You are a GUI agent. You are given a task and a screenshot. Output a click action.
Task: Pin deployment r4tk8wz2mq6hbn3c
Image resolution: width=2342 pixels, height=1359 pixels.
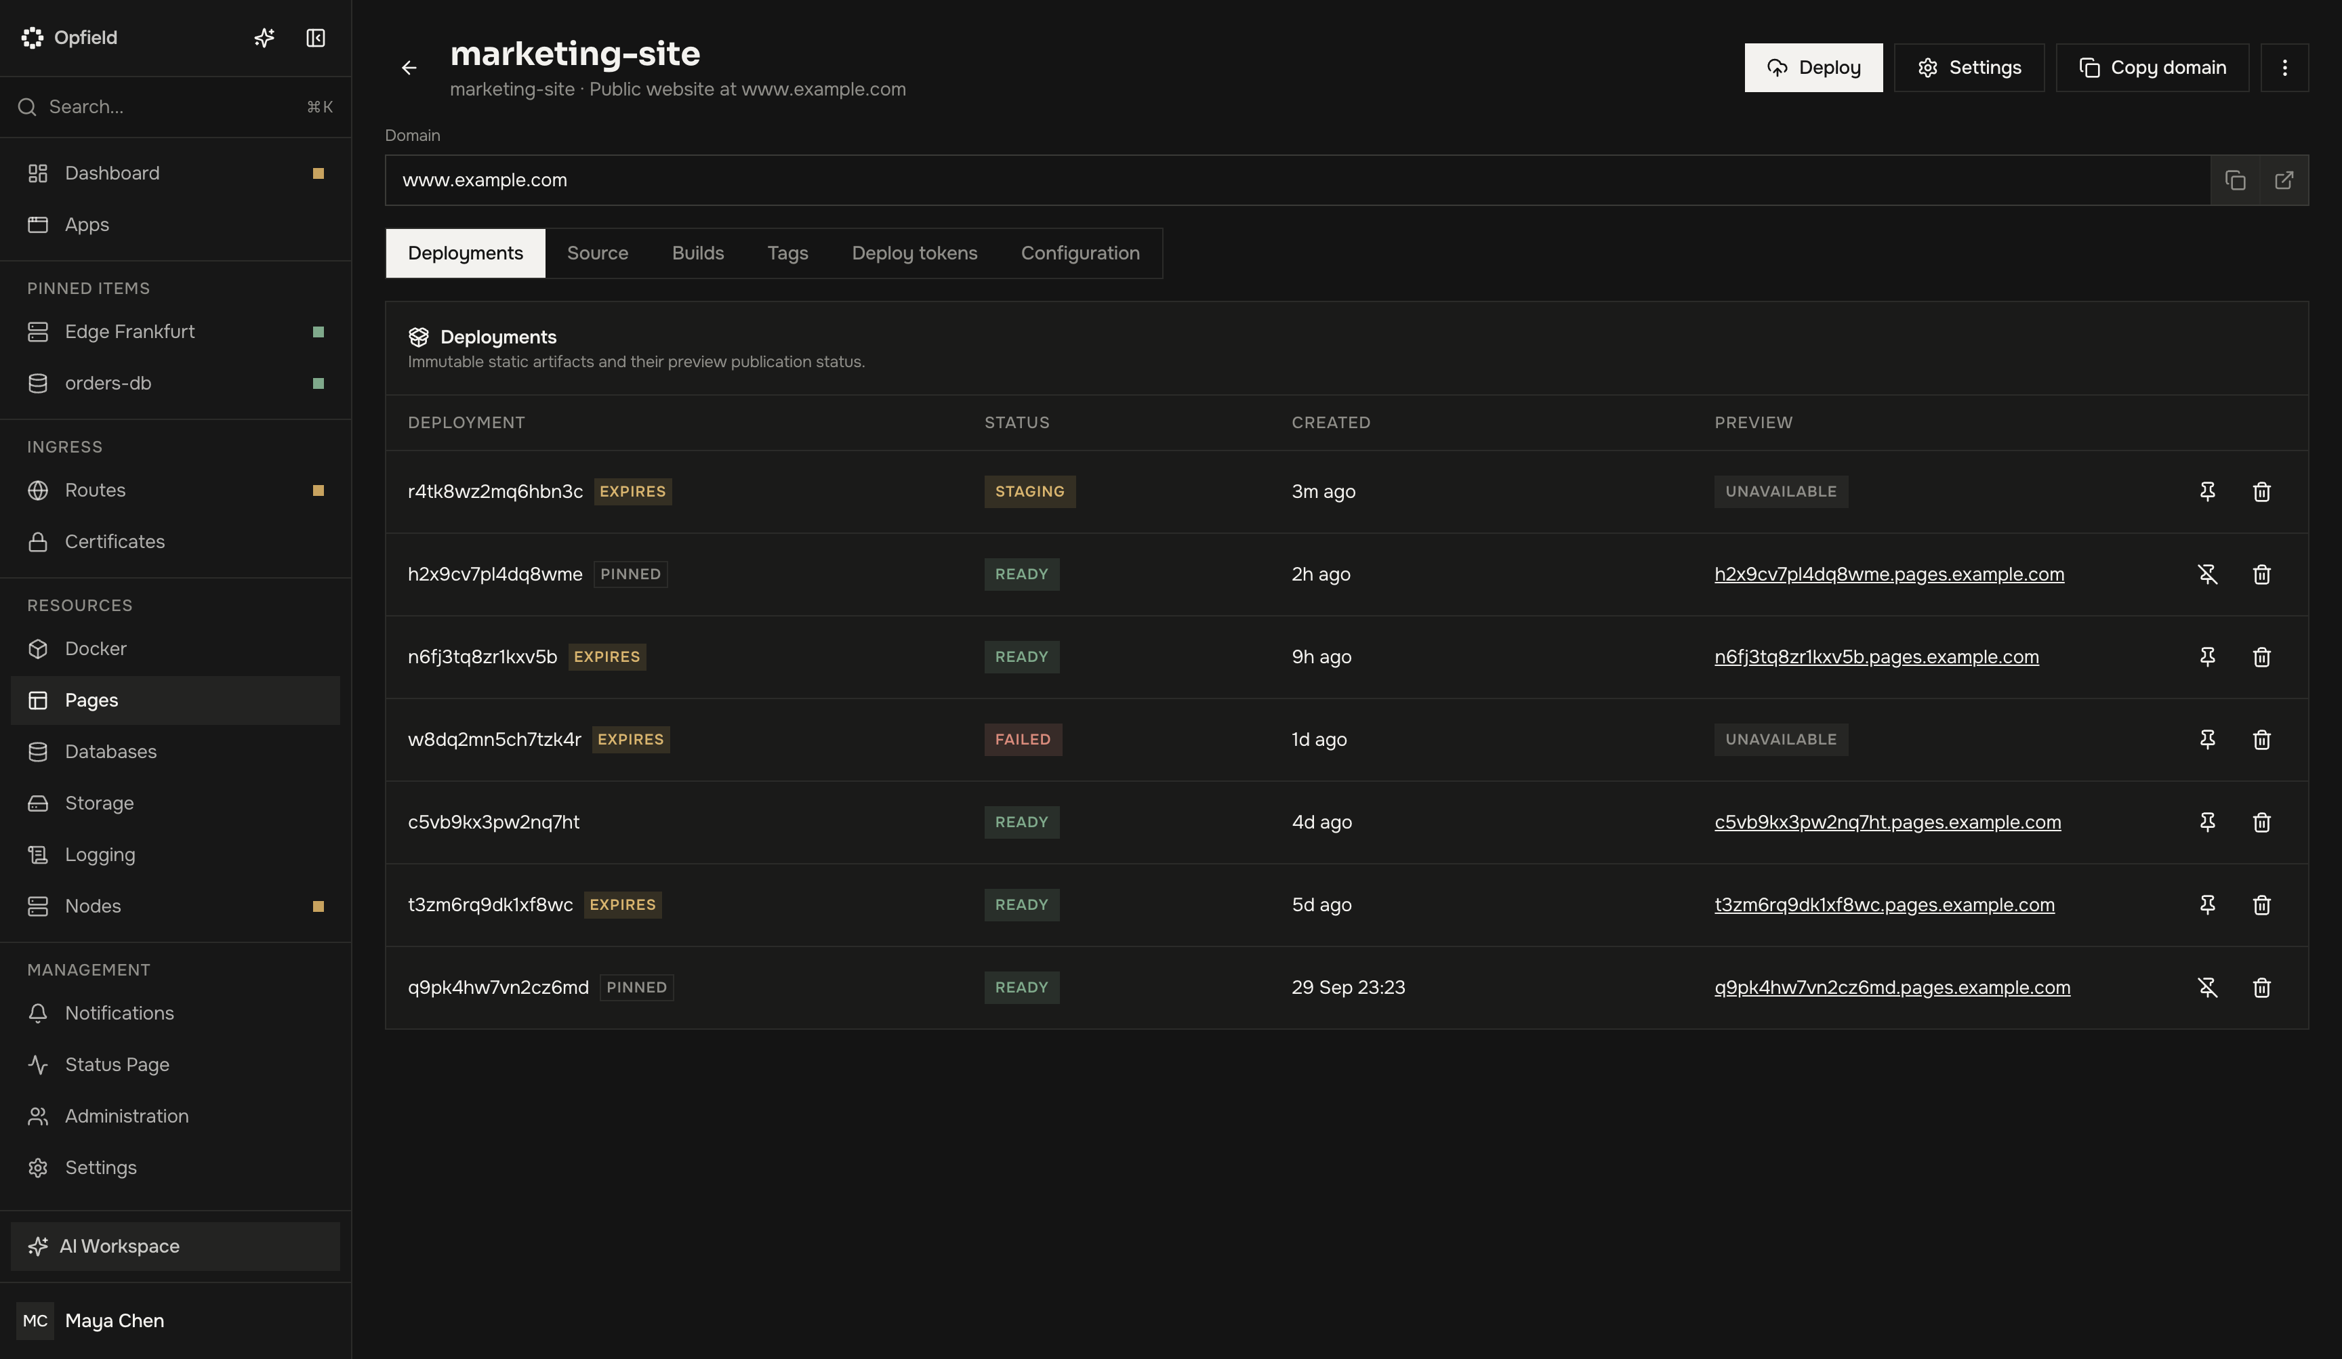2207,491
